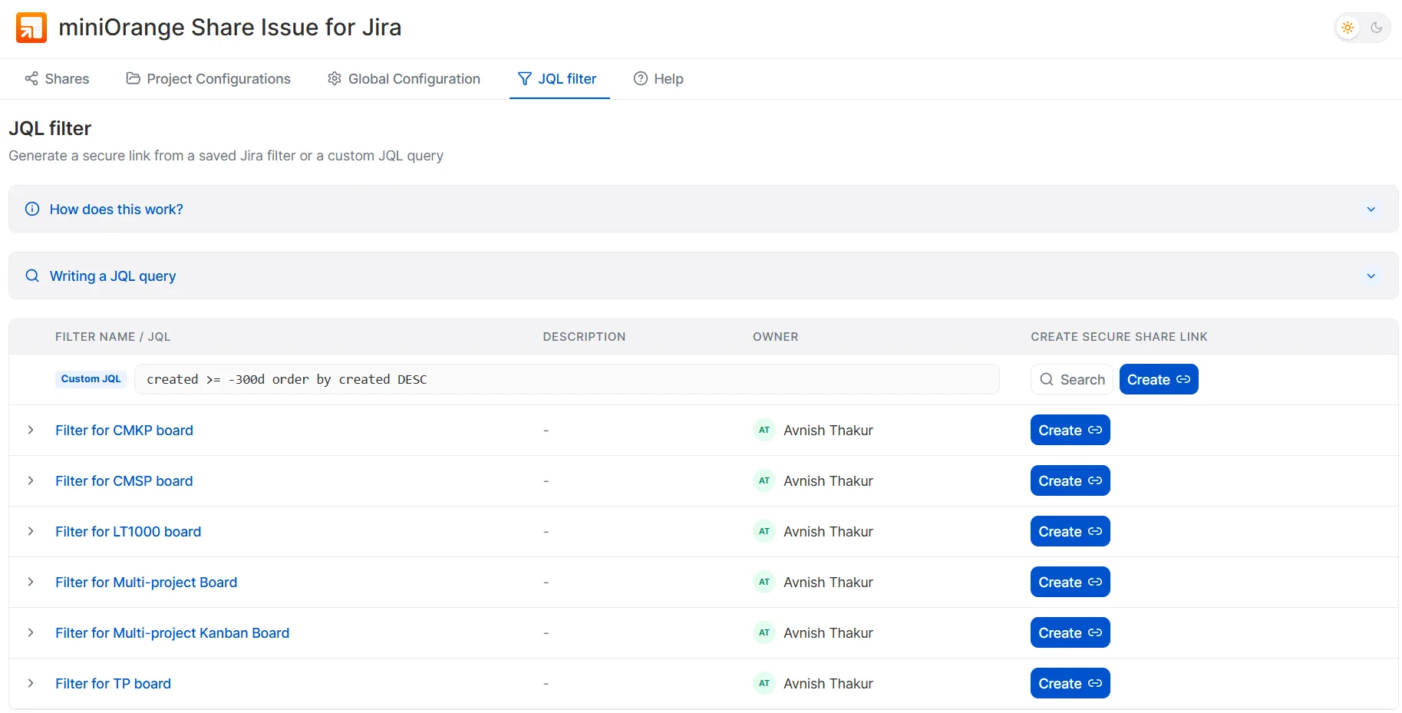1402x713 pixels.
Task: Expand the 'How does this work?' chevron
Action: pyautogui.click(x=1371, y=210)
